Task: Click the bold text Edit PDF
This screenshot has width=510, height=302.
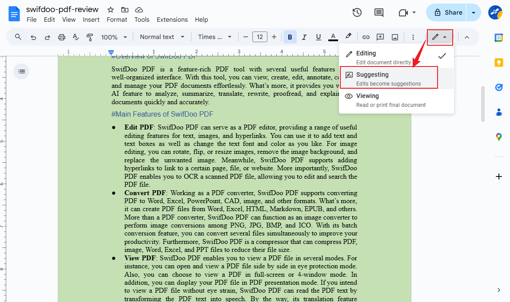Action: [x=139, y=127]
